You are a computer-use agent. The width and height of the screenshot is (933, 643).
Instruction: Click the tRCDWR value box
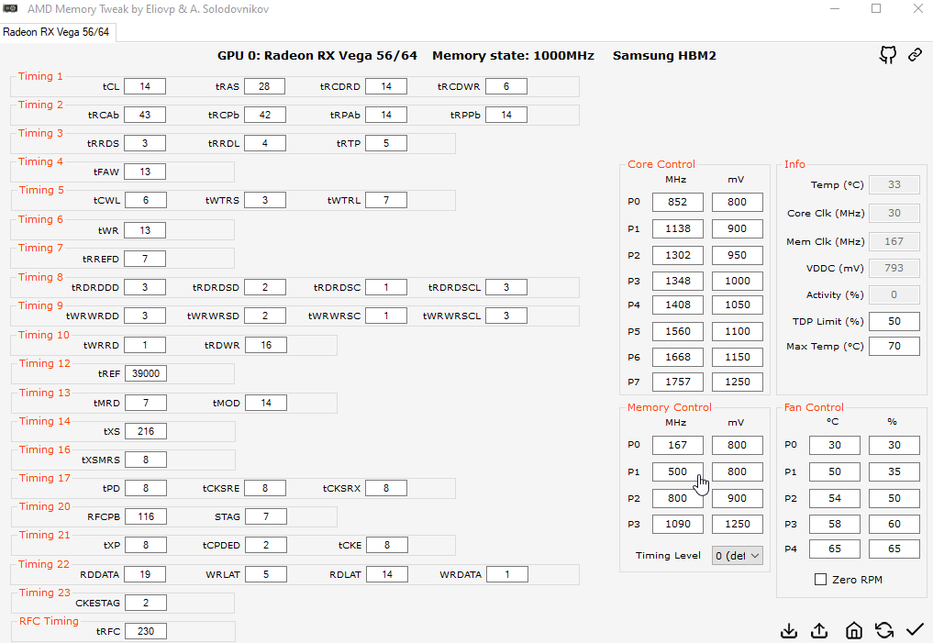coord(506,86)
